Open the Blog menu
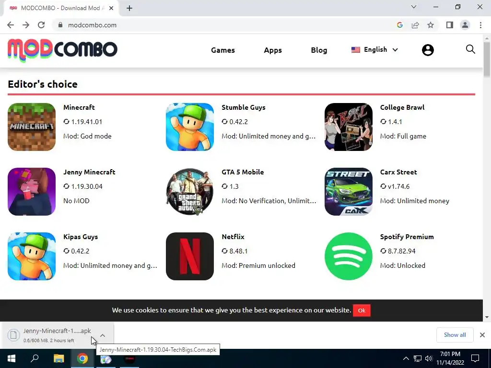 pos(319,50)
